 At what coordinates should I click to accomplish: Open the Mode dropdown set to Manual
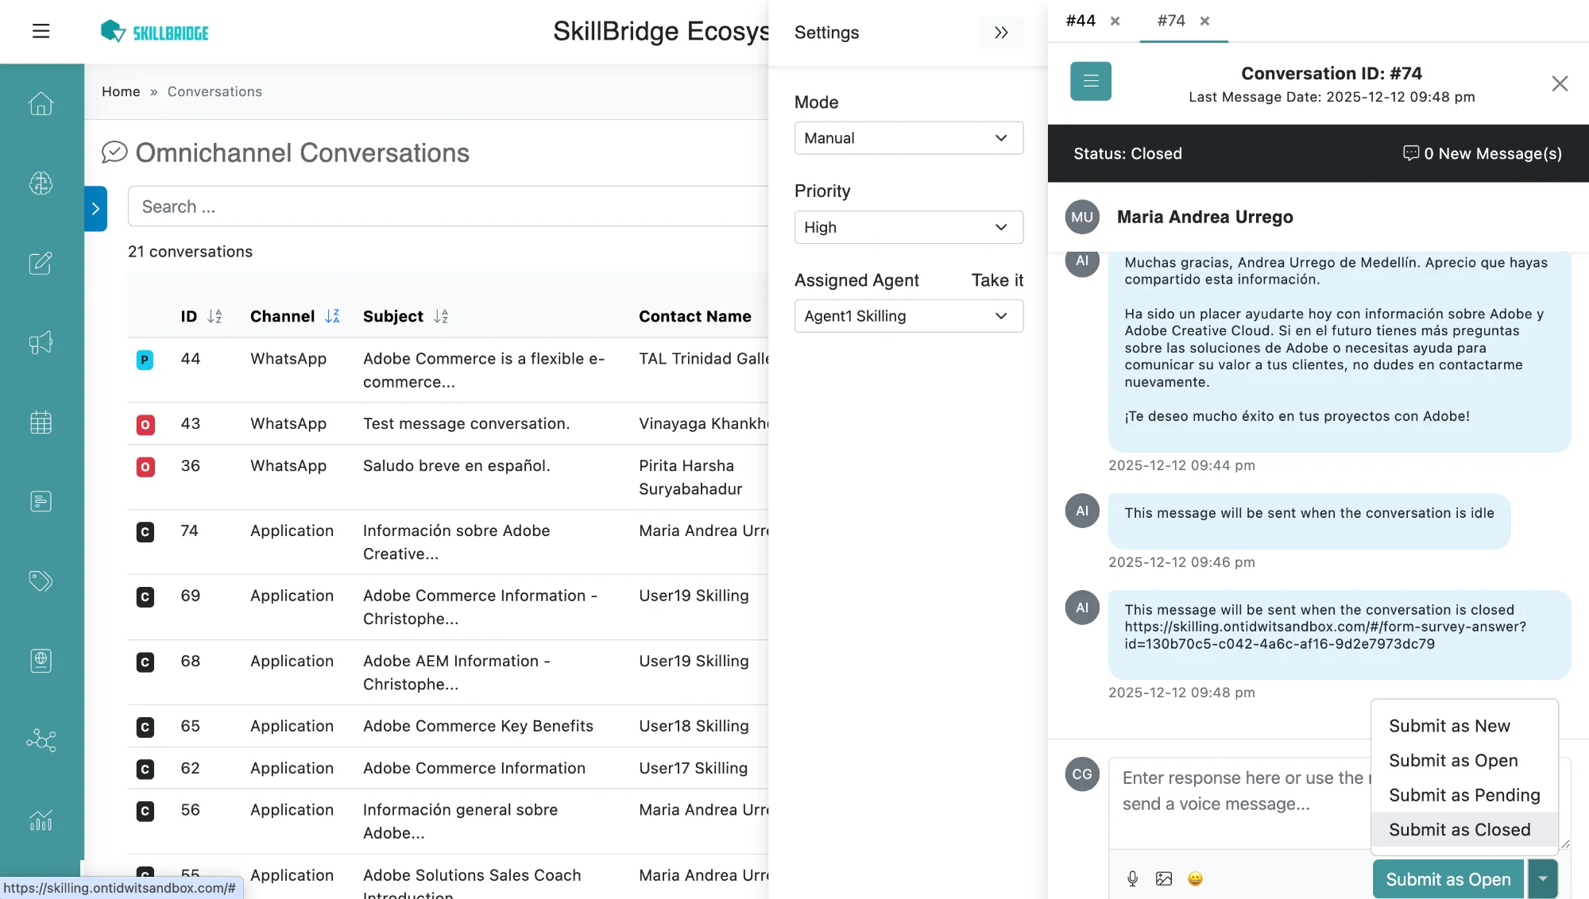click(x=908, y=138)
